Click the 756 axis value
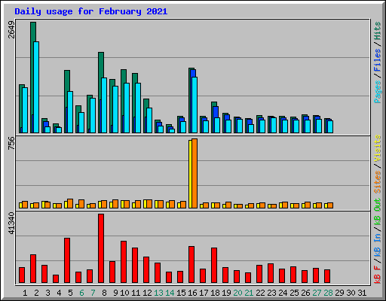The image size is (386, 301). pos(11,143)
